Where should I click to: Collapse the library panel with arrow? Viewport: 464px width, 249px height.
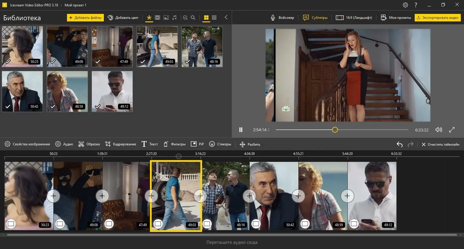(226, 17)
